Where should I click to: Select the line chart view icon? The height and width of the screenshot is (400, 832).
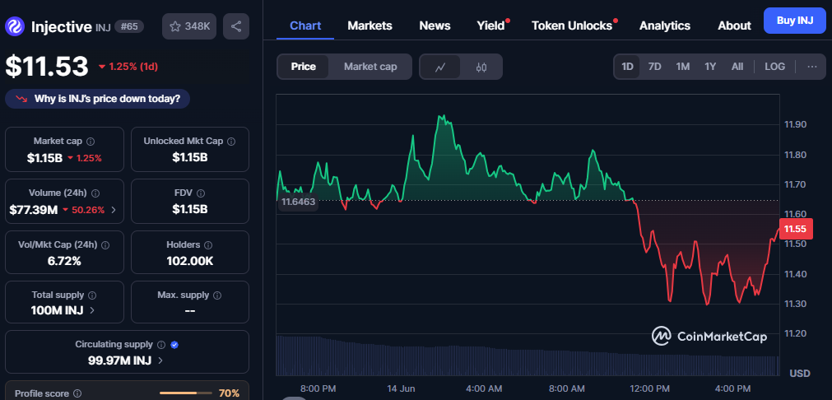click(x=440, y=67)
